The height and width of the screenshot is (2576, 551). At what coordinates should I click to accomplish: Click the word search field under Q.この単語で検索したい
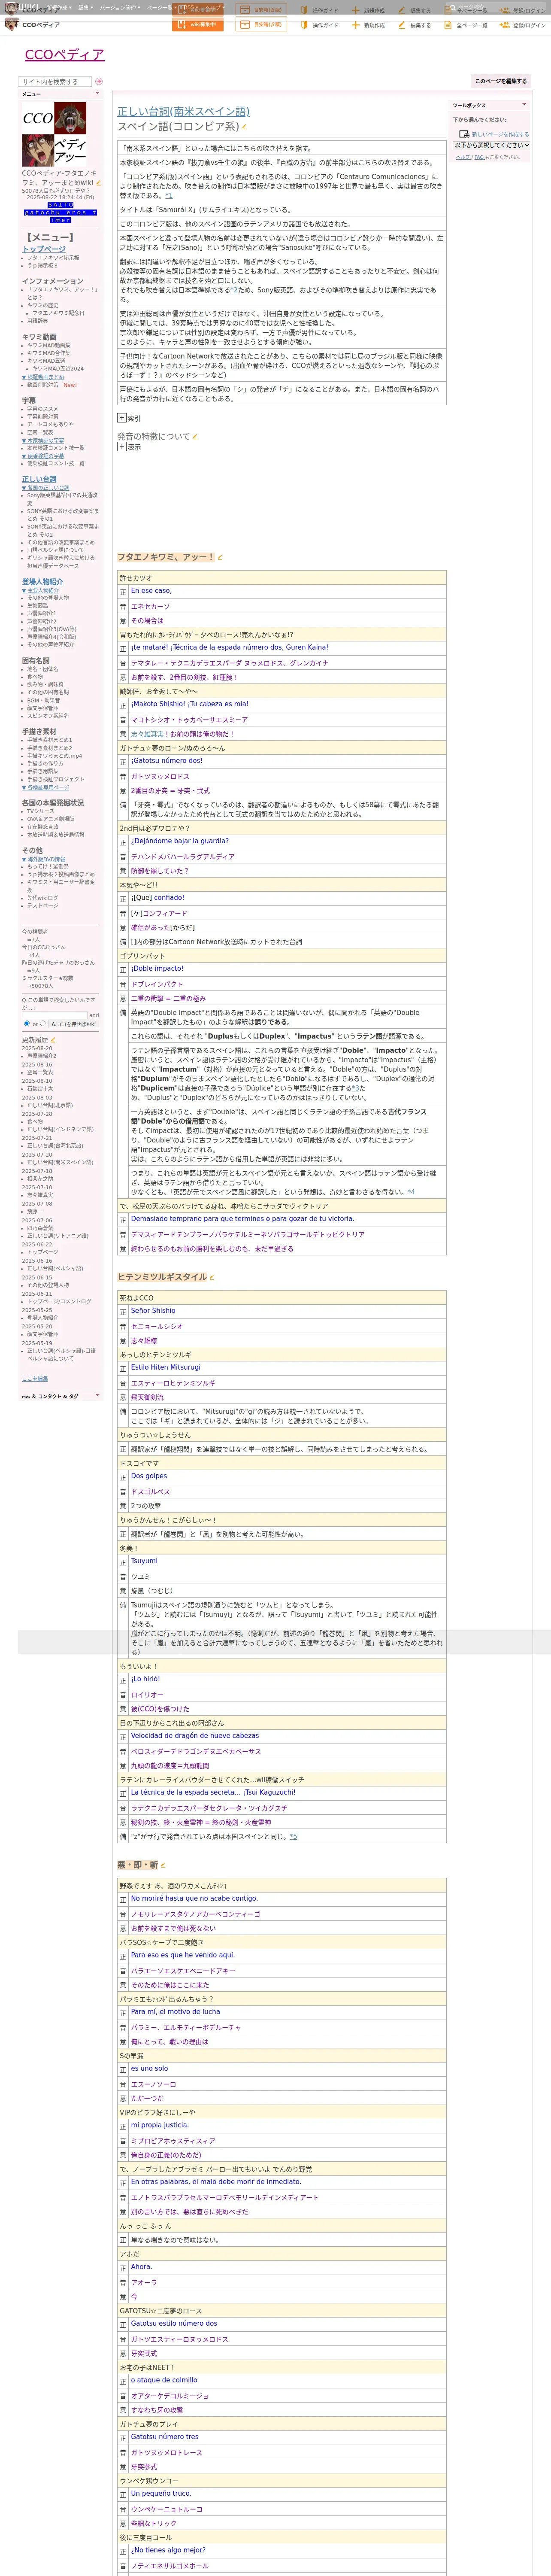tap(54, 1014)
